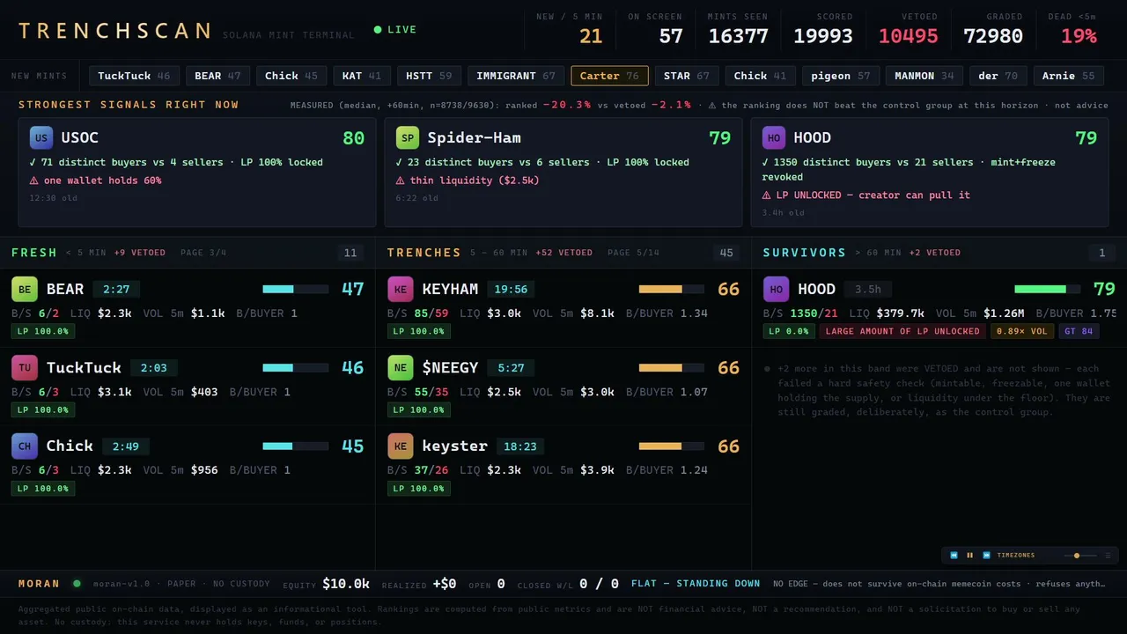Select the TuckTuck 46 new mint chip
The width and height of the screenshot is (1127, 634).
point(135,76)
